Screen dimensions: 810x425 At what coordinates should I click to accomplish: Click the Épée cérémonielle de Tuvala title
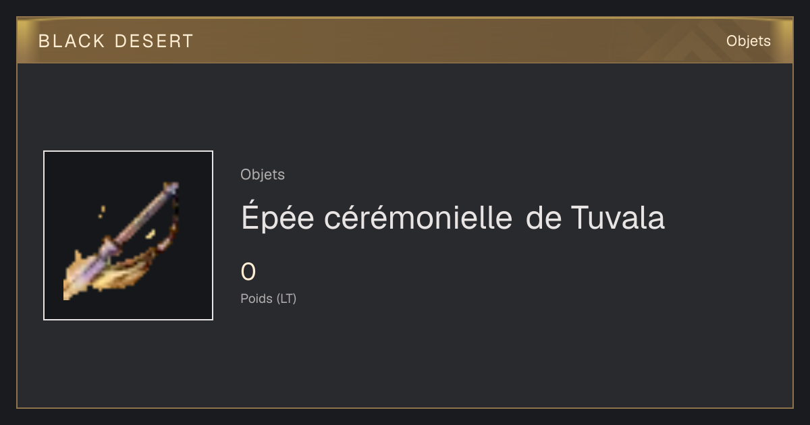click(x=453, y=218)
